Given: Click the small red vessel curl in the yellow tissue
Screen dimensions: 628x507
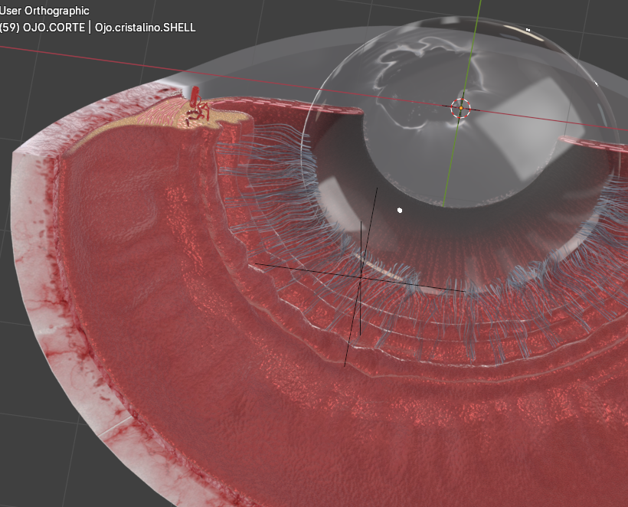Looking at the screenshot, I should tap(196, 109).
